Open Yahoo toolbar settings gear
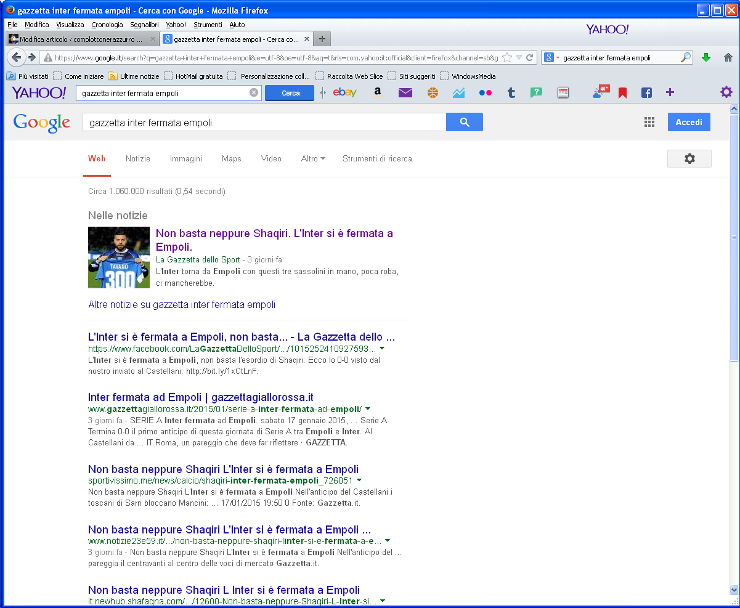The image size is (740, 608). tap(726, 92)
